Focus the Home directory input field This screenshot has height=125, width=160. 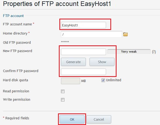click(91, 34)
